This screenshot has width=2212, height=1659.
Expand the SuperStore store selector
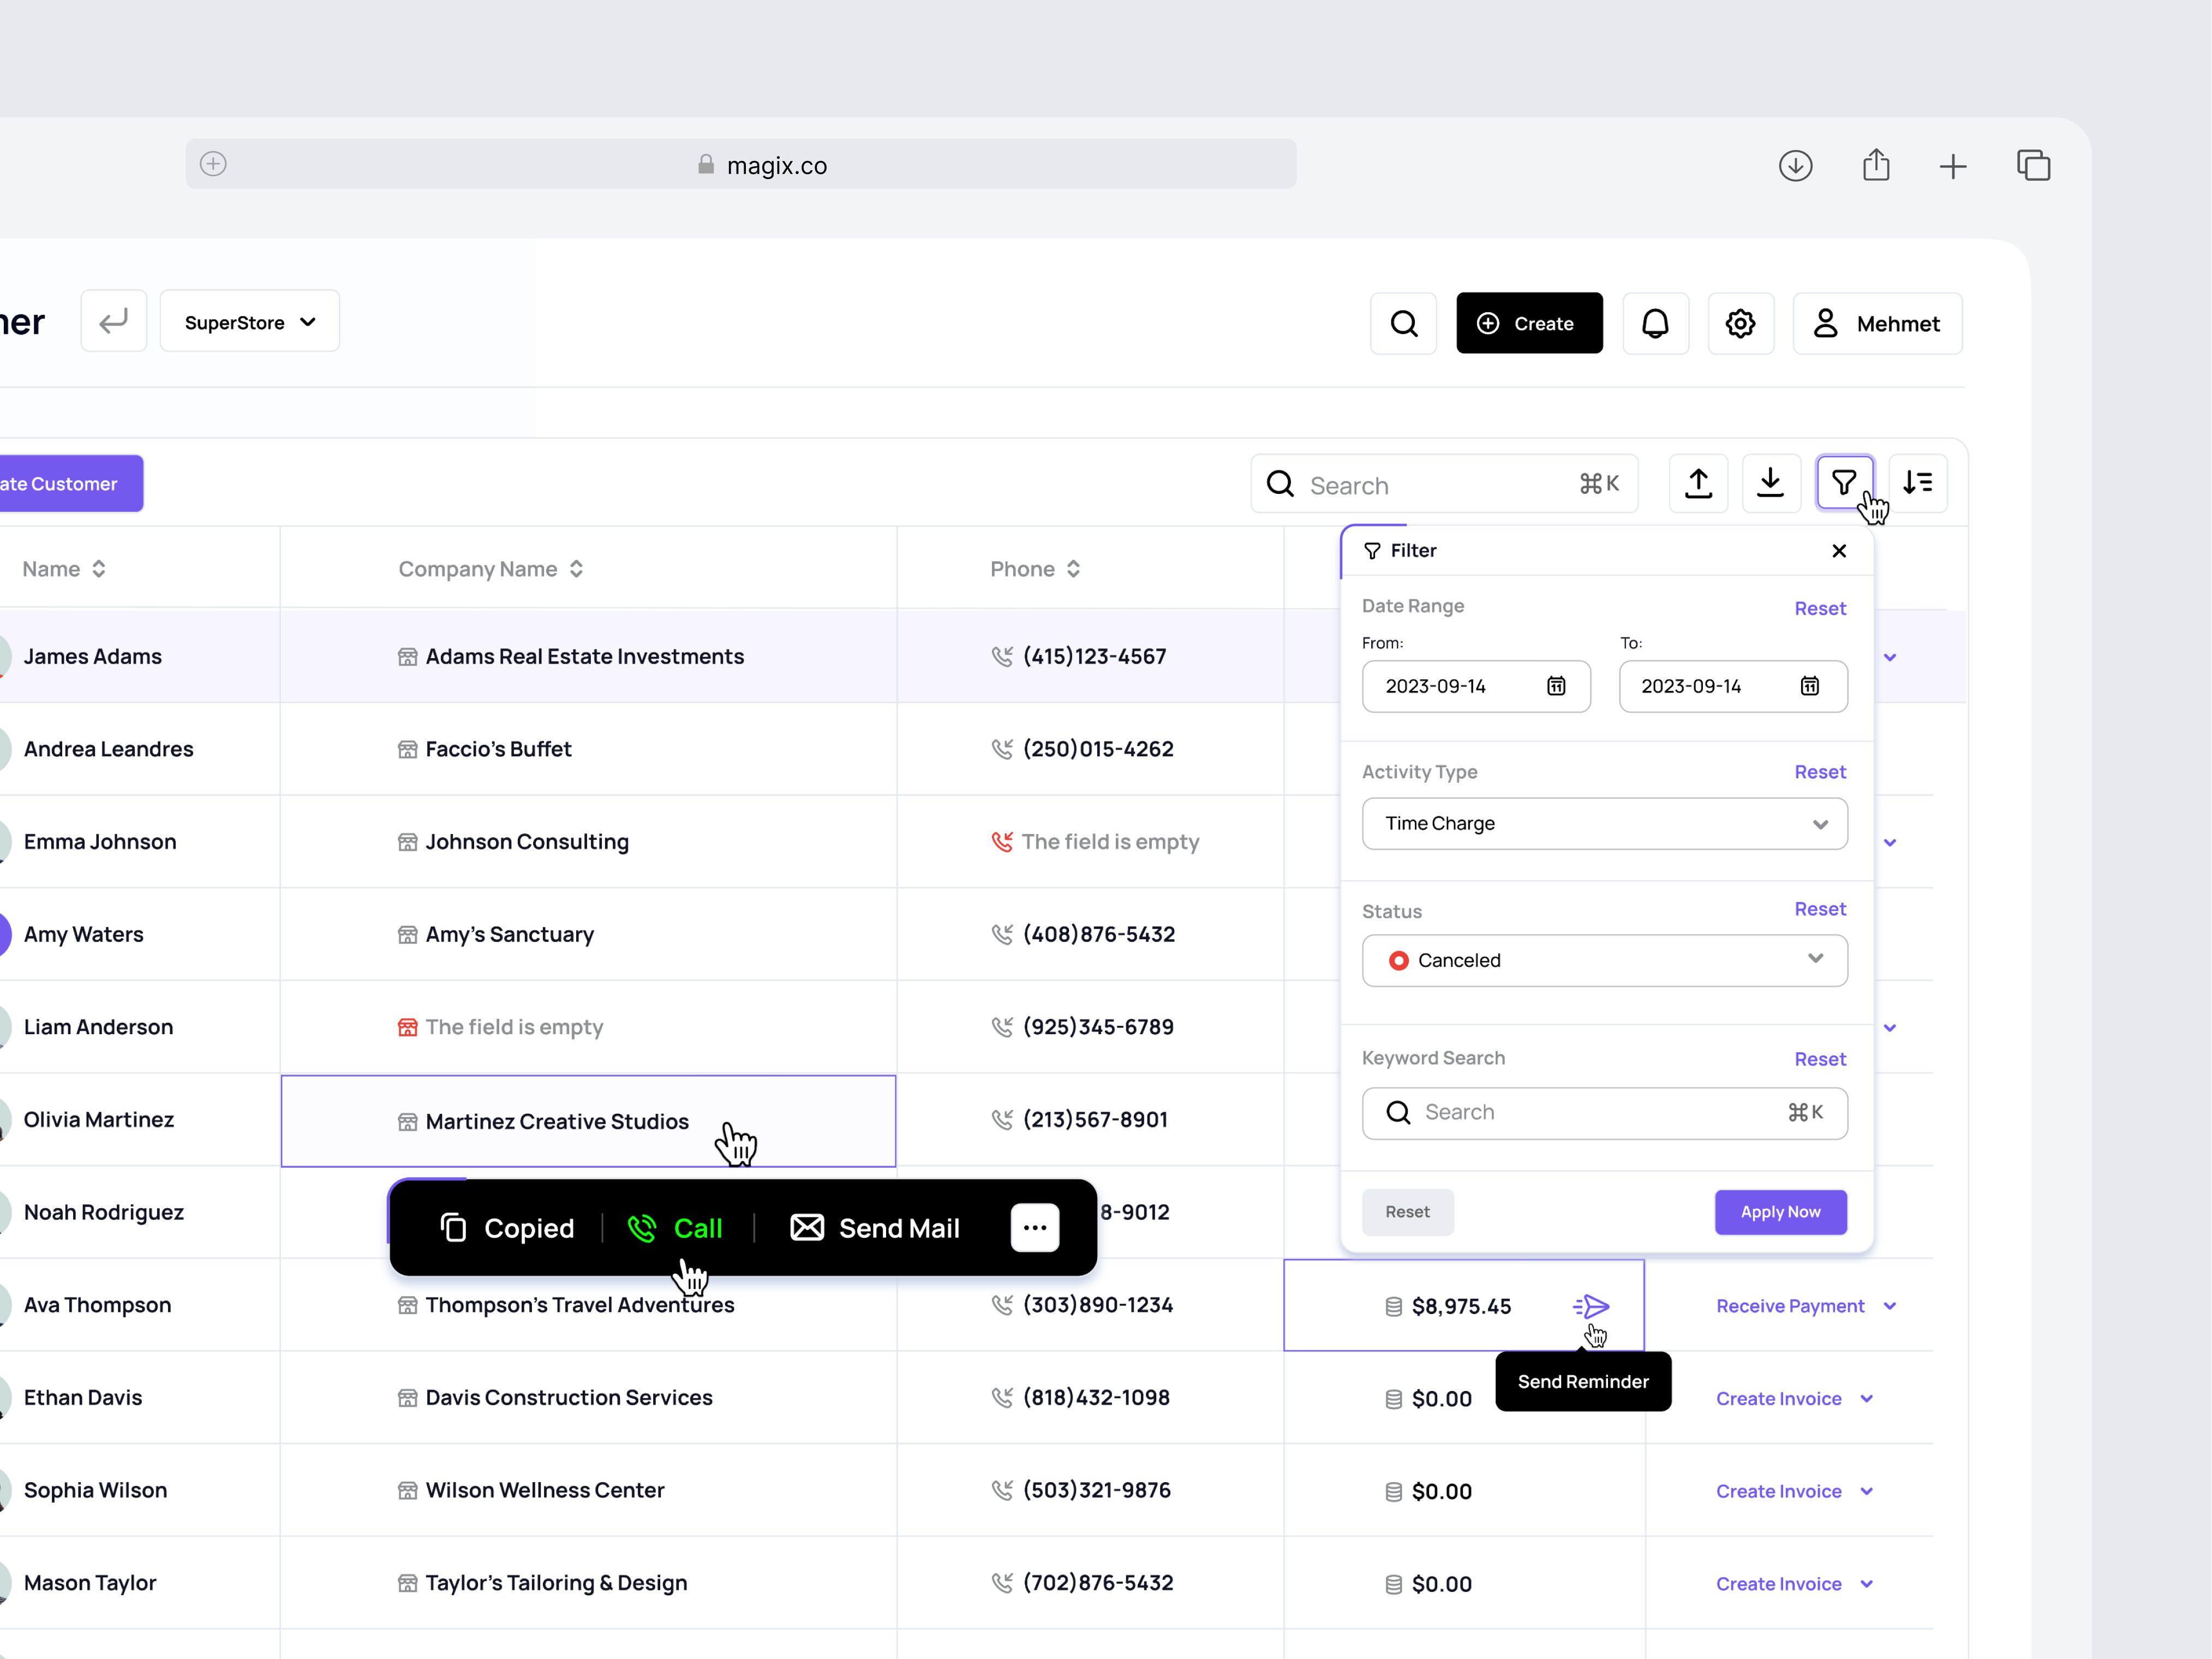[249, 321]
